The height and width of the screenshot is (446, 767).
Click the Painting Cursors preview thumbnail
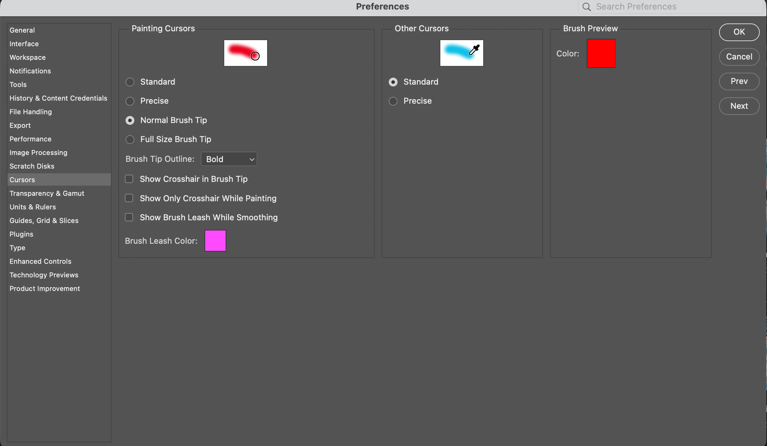tap(245, 53)
